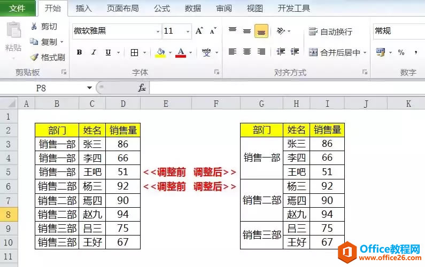
Task: Open the fill color dropdown arrow
Action: tap(170, 52)
